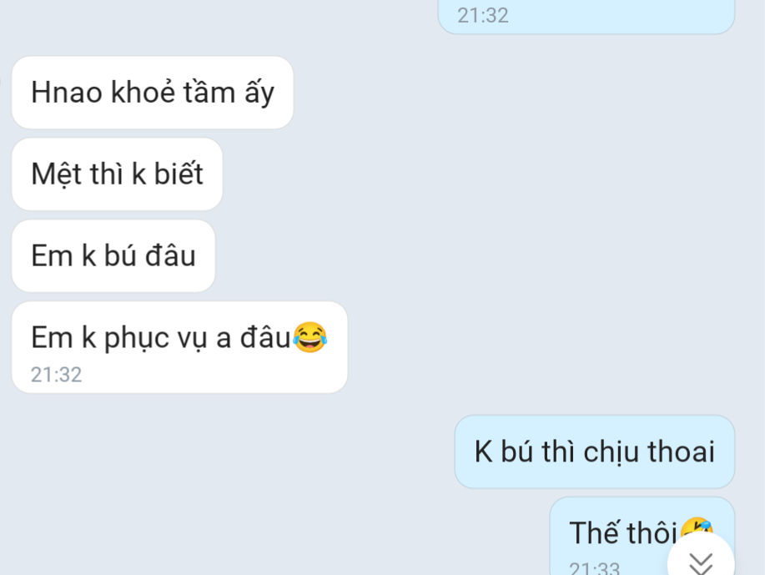765x575 pixels.
Task: Tap the sent 'Thế thôi' message bubble
Action: [642, 536]
